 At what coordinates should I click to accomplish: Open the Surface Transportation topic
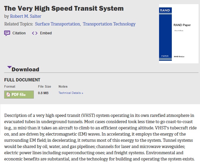pyautogui.click(x=58, y=24)
